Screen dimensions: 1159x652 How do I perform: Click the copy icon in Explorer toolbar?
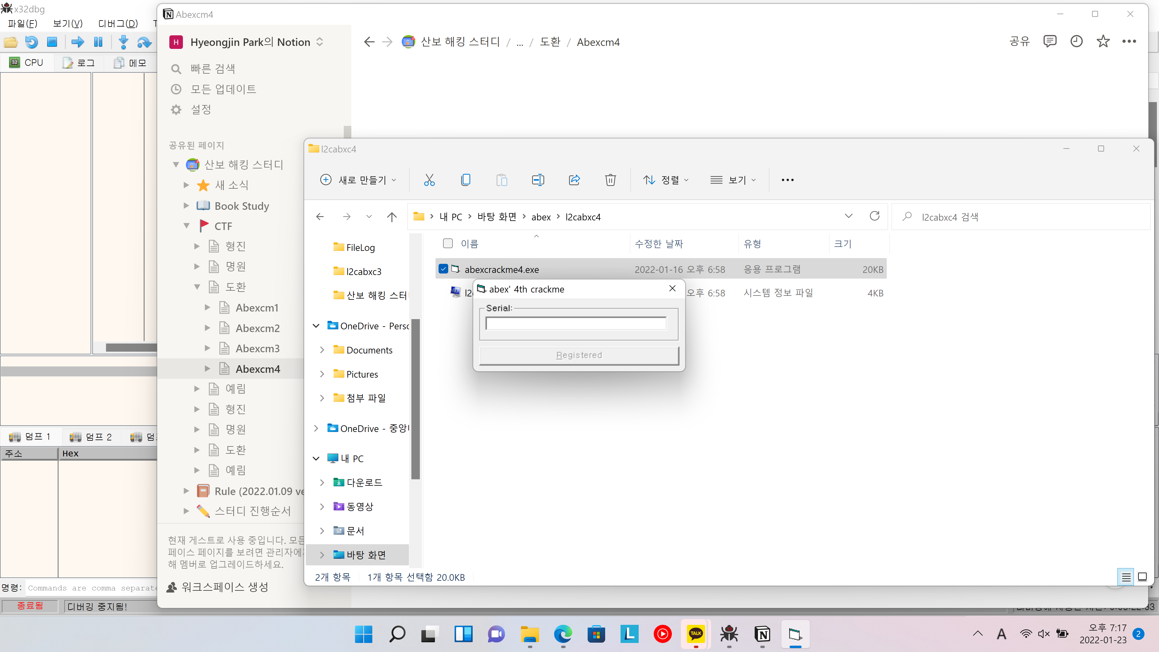[x=466, y=180]
